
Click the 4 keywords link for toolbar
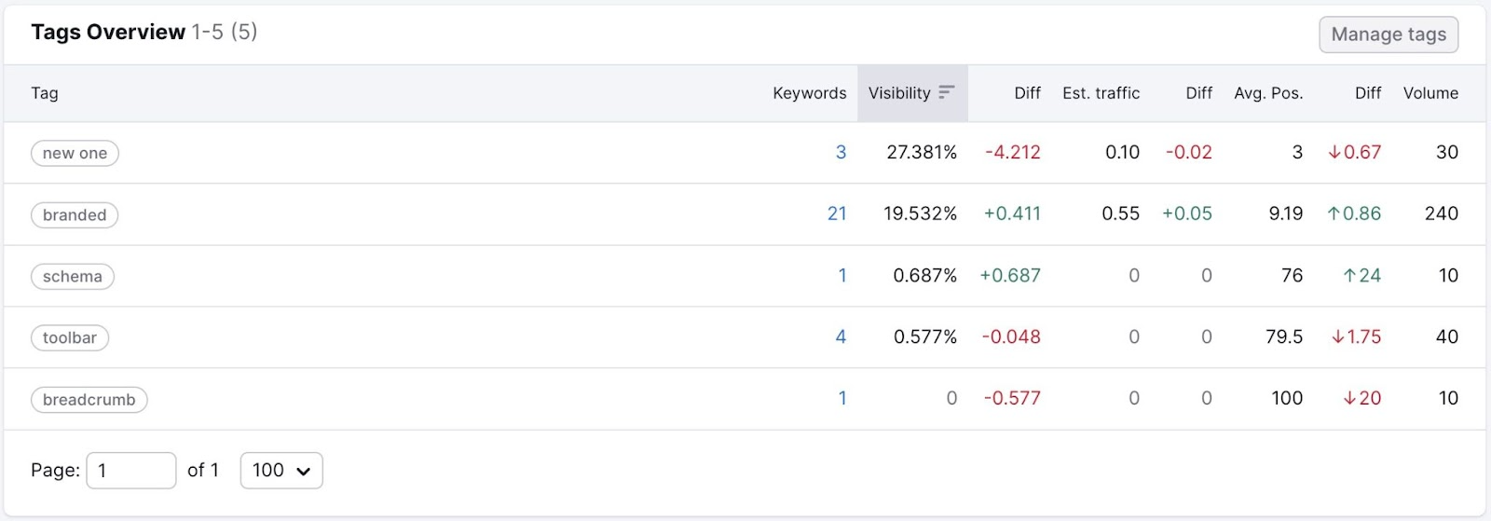tap(841, 337)
